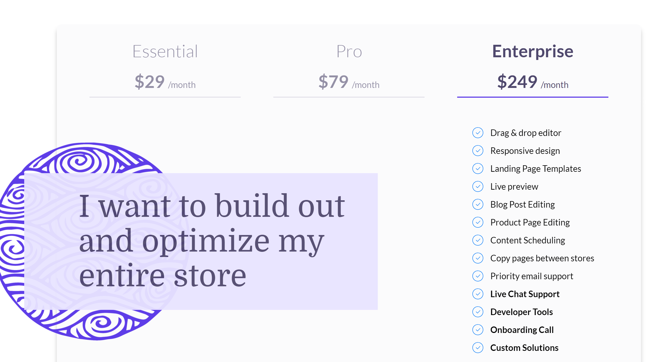Screen dimensions: 650x362
Task: Click the Live Chat Support feature link
Action: (525, 294)
